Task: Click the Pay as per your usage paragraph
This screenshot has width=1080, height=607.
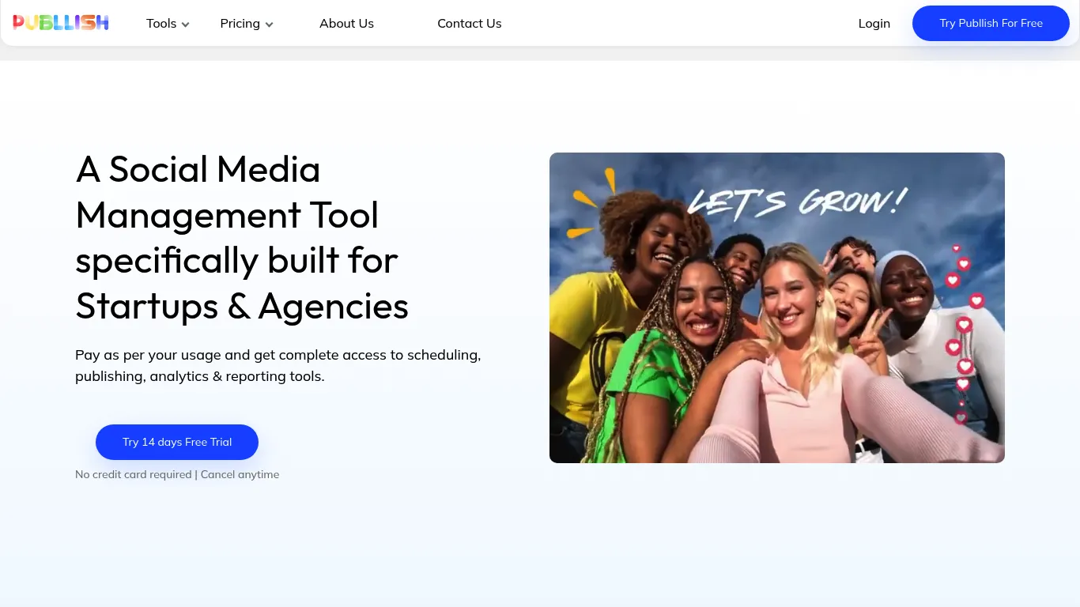Action: click(x=278, y=365)
